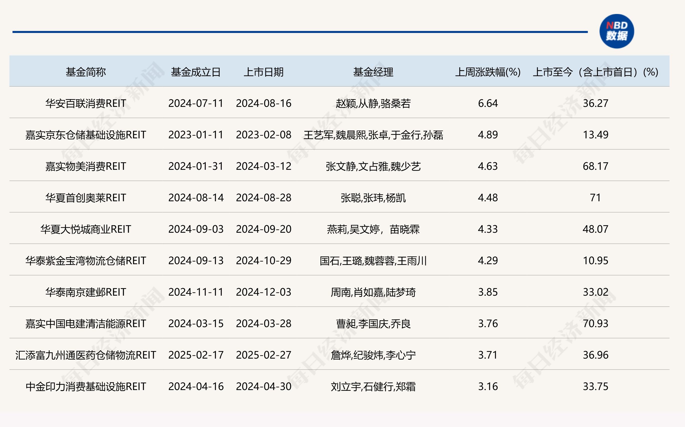Click weekly change value 6.64
The height and width of the screenshot is (427, 685).
click(x=488, y=103)
